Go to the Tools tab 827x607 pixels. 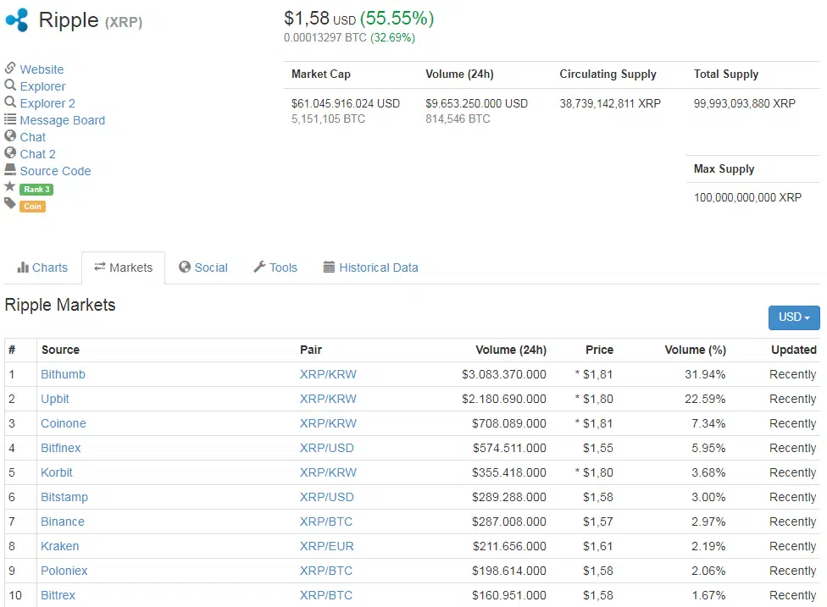point(275,268)
